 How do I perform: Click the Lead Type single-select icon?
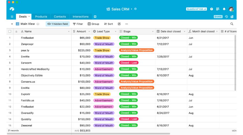pos(94,31)
